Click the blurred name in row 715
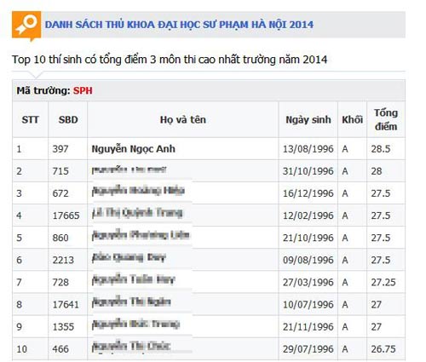 click(x=129, y=170)
